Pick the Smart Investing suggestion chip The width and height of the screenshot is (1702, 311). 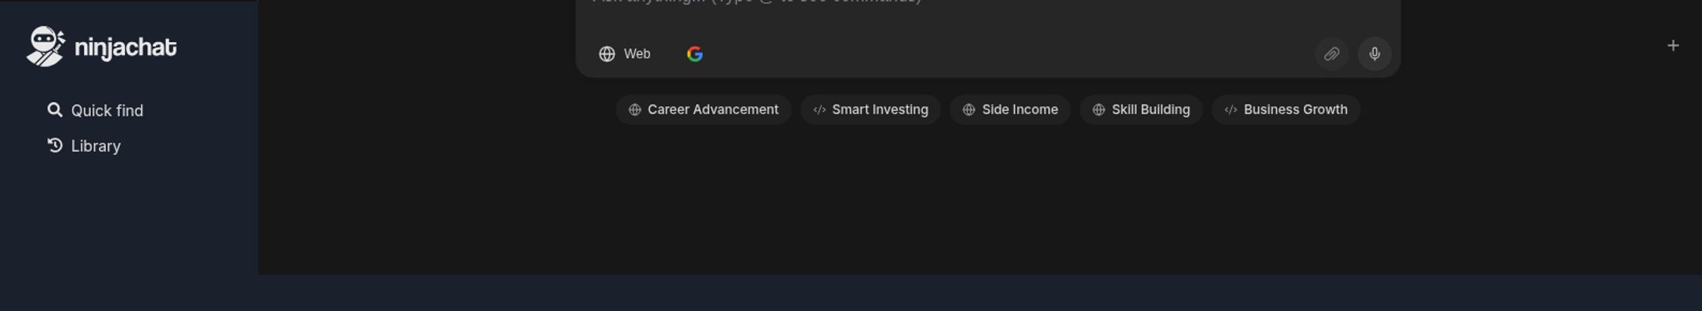(870, 110)
